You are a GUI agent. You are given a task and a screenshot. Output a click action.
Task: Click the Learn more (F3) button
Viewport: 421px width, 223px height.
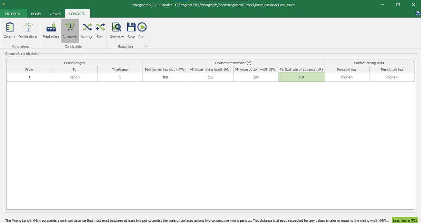point(405,220)
